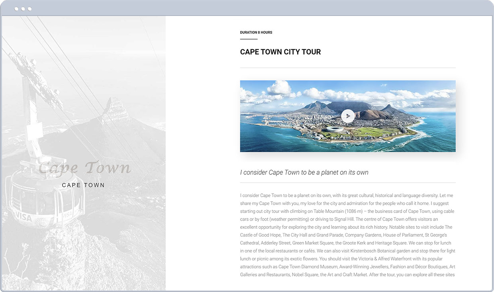This screenshot has width=494, height=292.
Task: Click the line mentioning 'Kirstenbosch Botanical garden'
Action: point(347,251)
